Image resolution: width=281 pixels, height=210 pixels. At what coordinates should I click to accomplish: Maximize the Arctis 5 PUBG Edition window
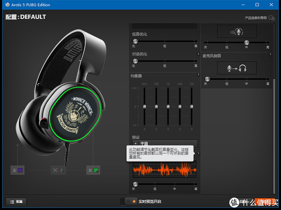(x=257, y=5)
